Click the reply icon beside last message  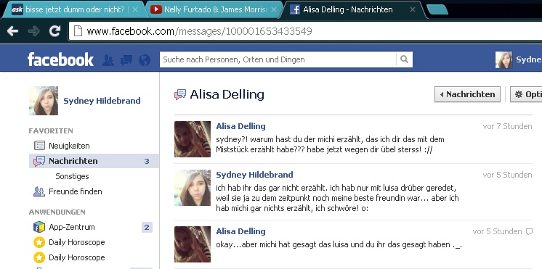[529, 231]
